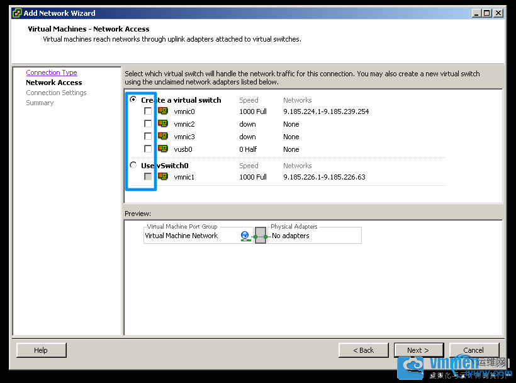Click the 0 Half speed value
The image size is (516, 383).
point(248,149)
